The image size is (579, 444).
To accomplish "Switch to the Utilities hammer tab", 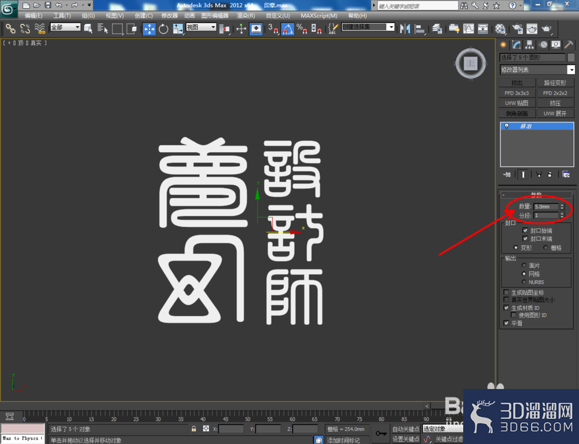I will [569, 45].
